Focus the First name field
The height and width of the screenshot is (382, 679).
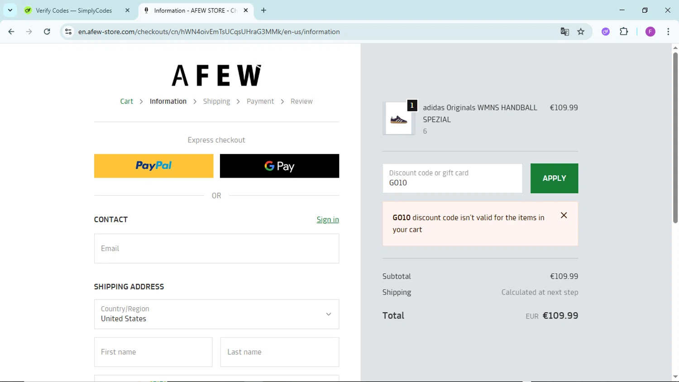(x=153, y=352)
